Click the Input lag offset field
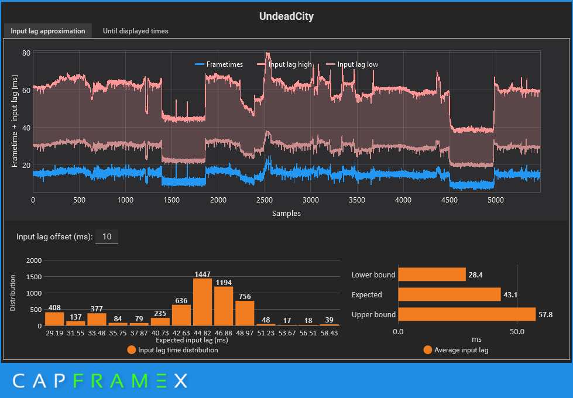 [107, 236]
